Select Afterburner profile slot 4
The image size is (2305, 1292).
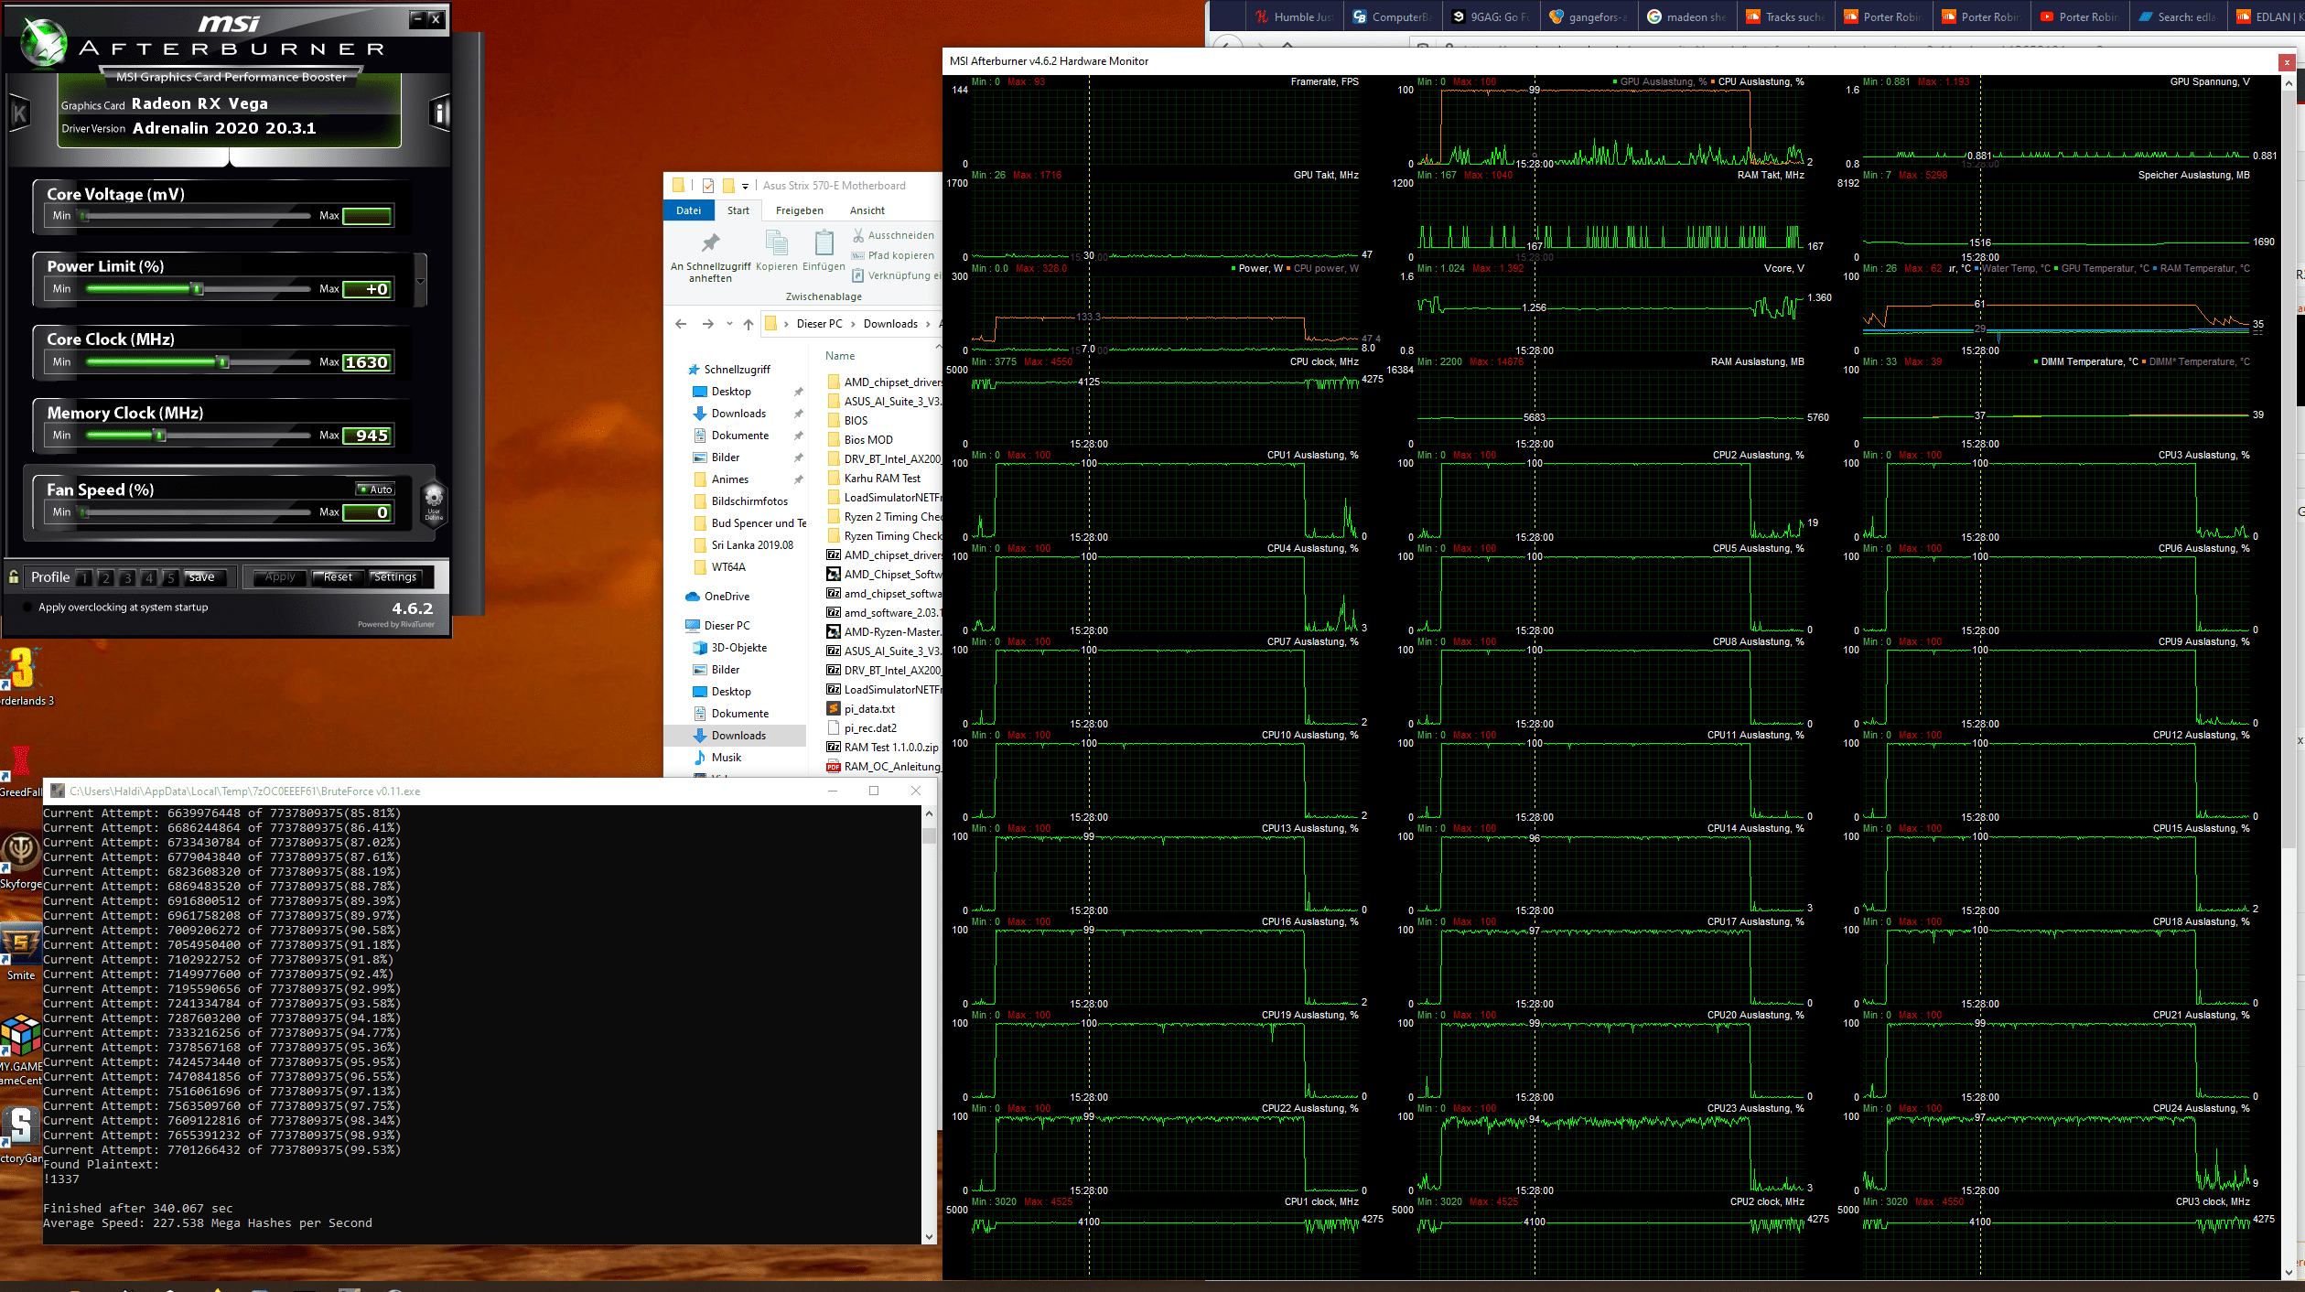149,577
